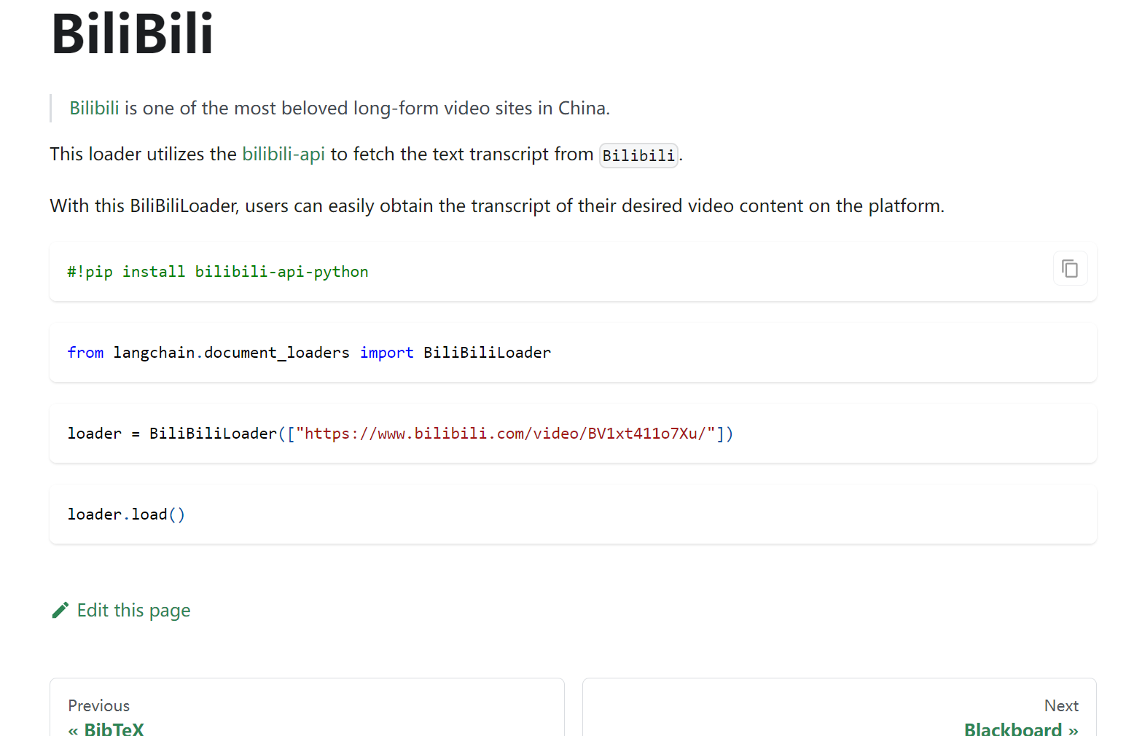Follow the bilibili-api hyperlink
1126x736 pixels.
283,154
